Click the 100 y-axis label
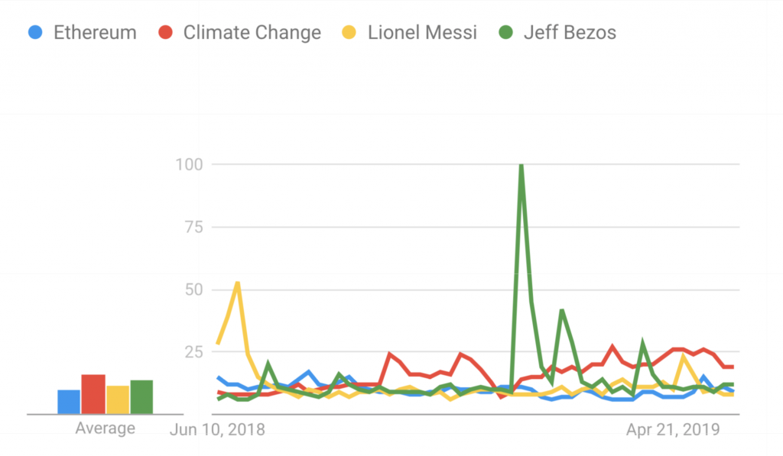Viewport: 783px width, 456px height. 188,164
